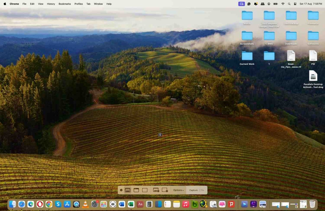
Task: Open Finder from the Dock
Action: pos(13,204)
